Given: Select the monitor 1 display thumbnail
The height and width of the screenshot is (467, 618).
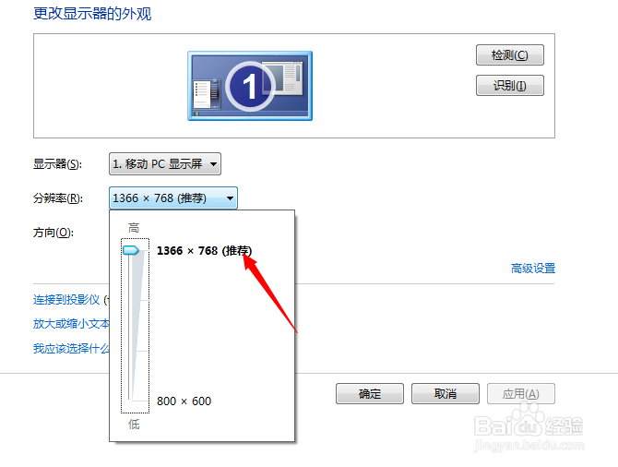Looking at the screenshot, I should [x=250, y=86].
